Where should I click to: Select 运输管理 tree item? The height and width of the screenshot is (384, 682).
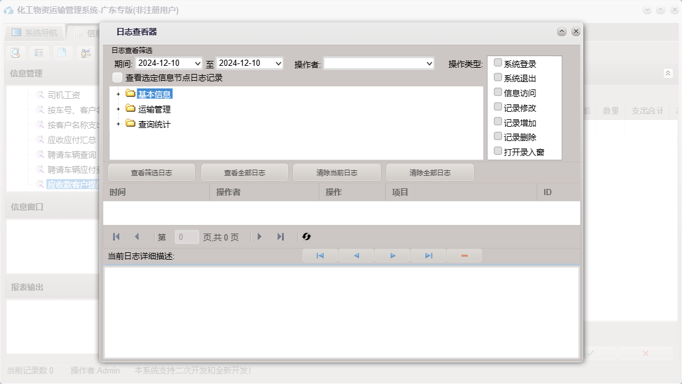pyautogui.click(x=155, y=109)
